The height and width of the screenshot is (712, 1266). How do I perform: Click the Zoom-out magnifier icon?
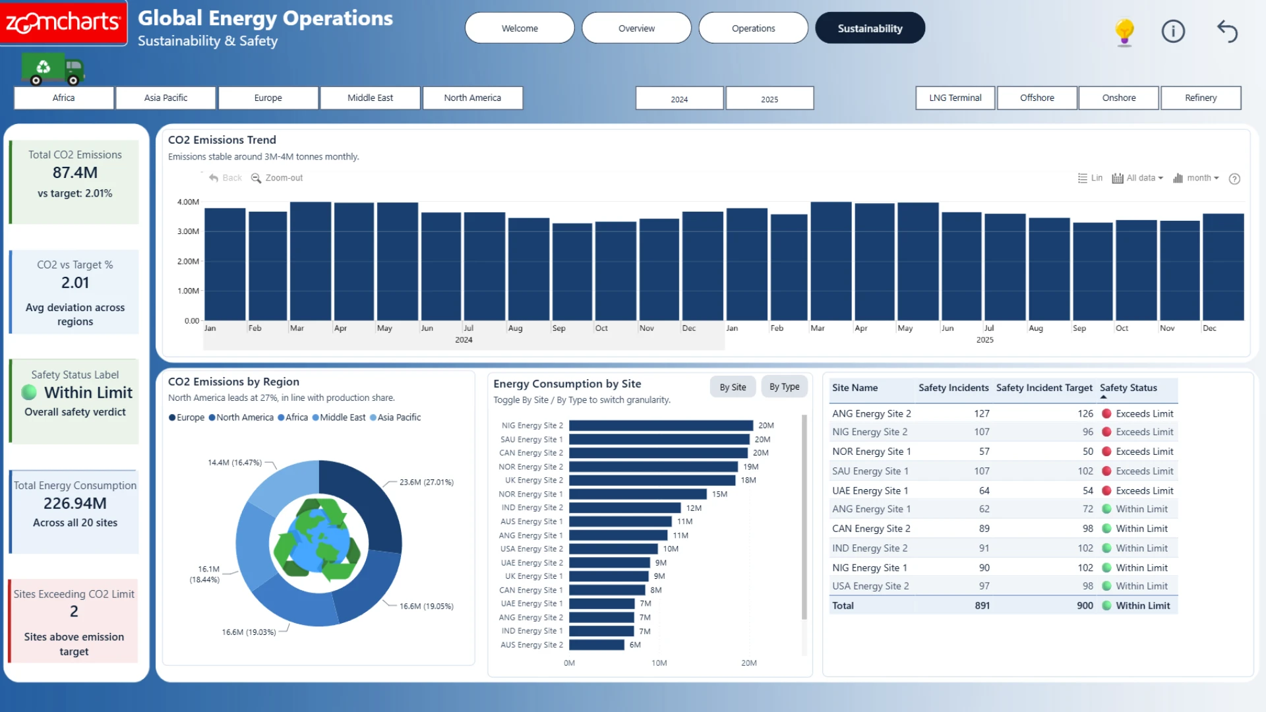pos(256,178)
